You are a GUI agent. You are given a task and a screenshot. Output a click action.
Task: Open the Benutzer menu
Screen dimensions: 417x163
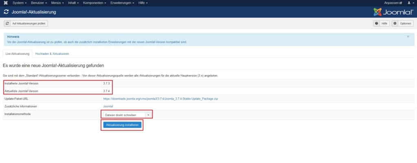pyautogui.click(x=39, y=3)
